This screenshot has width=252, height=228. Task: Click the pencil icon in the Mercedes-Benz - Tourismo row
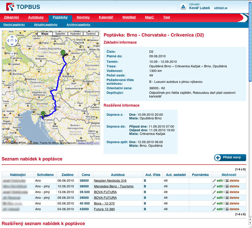point(214,186)
